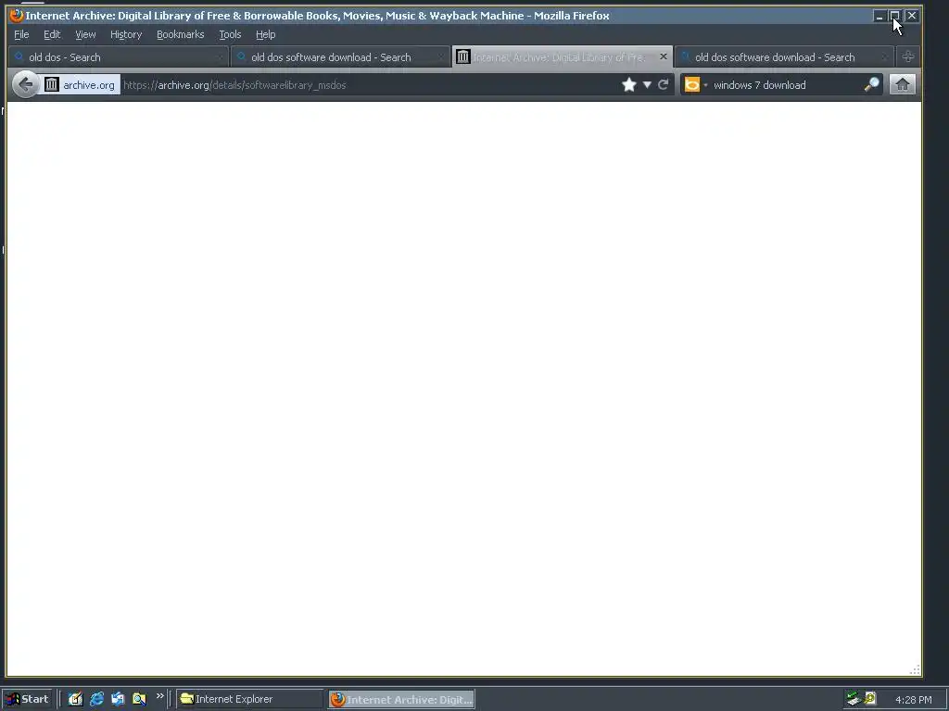Click the Firefox logo in the title bar
This screenshot has width=949, height=711.
[x=17, y=15]
